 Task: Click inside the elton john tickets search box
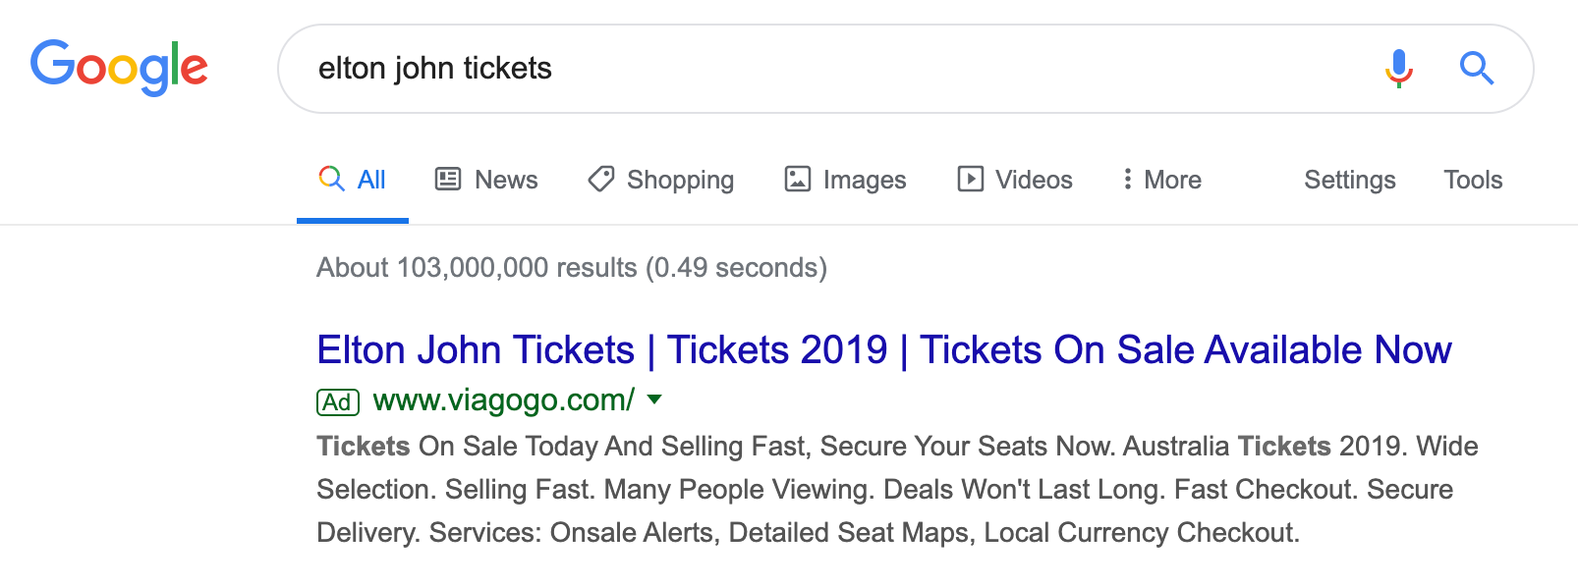click(835, 69)
